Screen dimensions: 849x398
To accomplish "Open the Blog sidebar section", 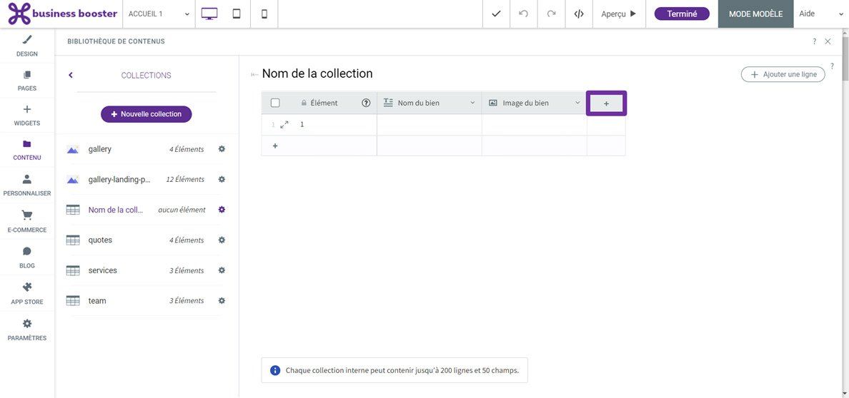I will click(x=27, y=258).
